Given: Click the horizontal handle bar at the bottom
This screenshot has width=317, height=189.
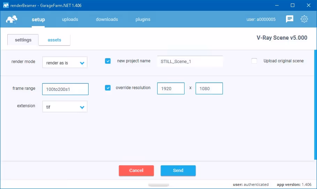Looking at the screenshot, I should [x=159, y=185].
